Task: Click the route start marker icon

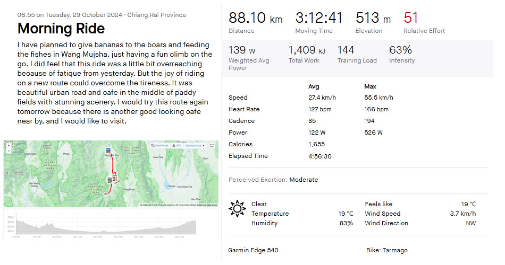Action: (105, 193)
